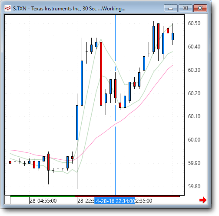Click the 60.00 price scale label
This screenshot has height=216, width=219.
pyautogui.click(x=194, y=140)
